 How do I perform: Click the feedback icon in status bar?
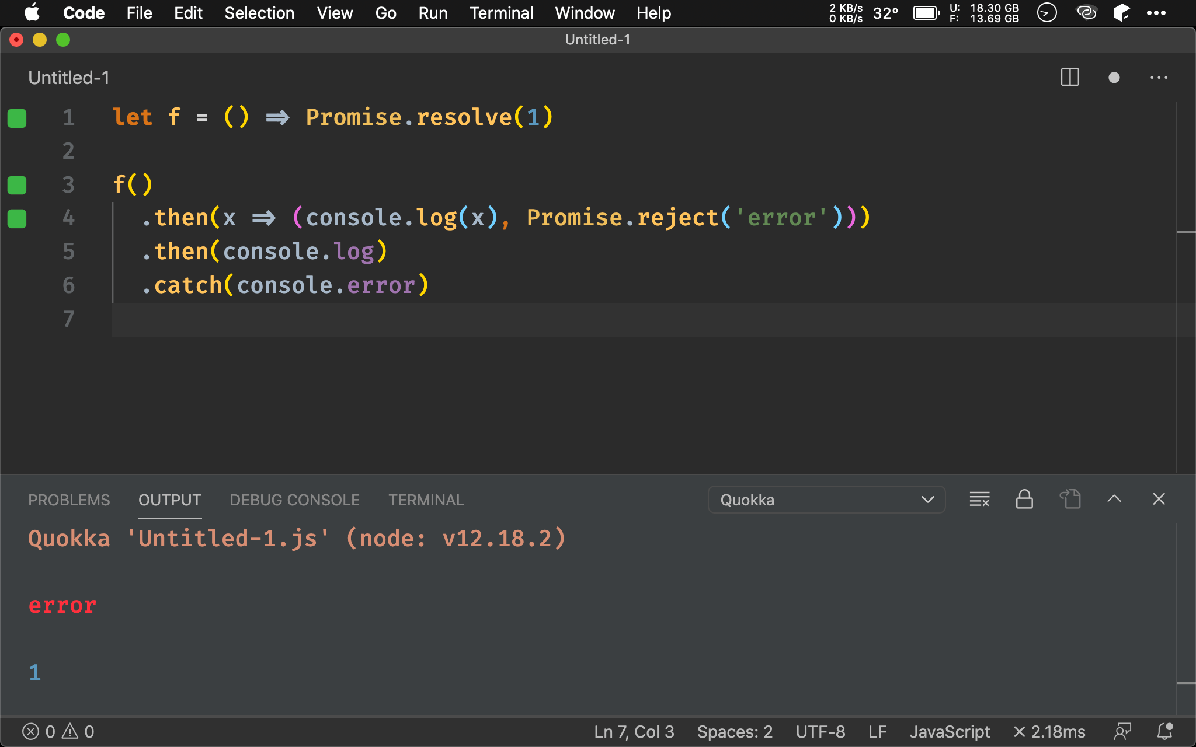point(1122,732)
